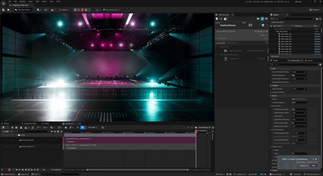The width and height of the screenshot is (323, 176).
Task: Click the clapperboard icon in Take Recorder
Action: [226, 19]
